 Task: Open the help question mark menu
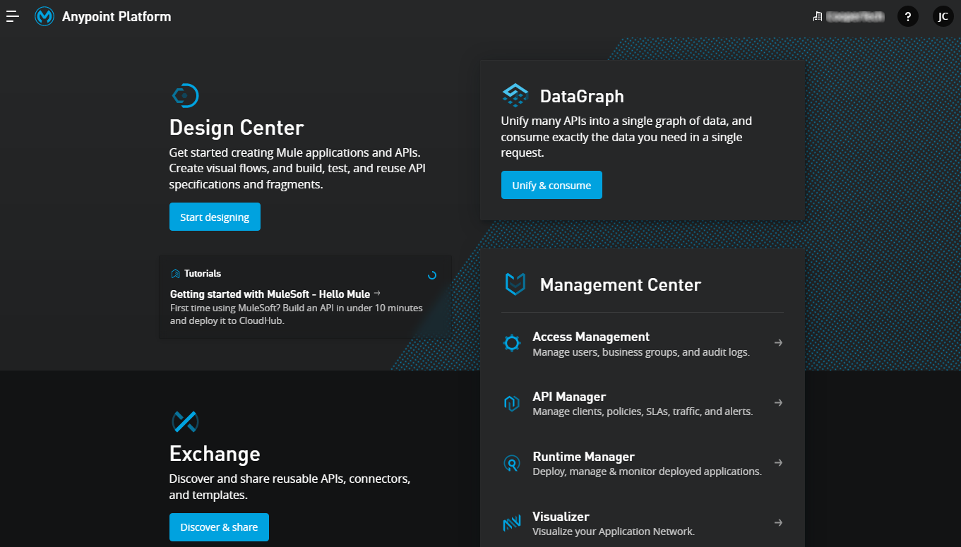click(x=908, y=17)
